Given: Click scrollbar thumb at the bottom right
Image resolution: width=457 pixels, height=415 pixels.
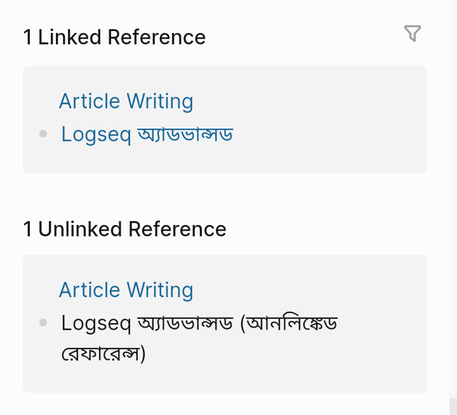Looking at the screenshot, I should point(453,406).
